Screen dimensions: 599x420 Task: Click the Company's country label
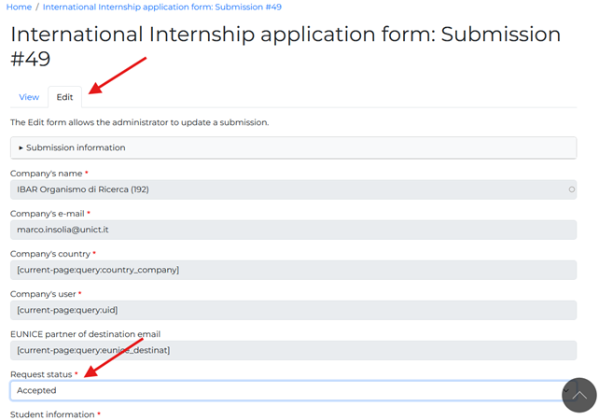point(49,254)
